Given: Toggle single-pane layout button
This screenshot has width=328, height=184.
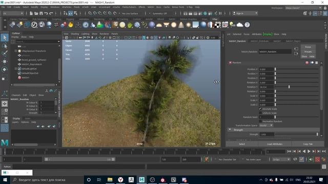Looking at the screenshot, I should [x=5, y=104].
